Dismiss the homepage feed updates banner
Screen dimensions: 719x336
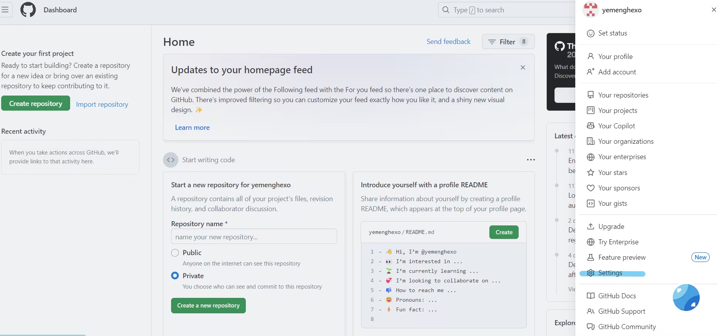(x=522, y=67)
